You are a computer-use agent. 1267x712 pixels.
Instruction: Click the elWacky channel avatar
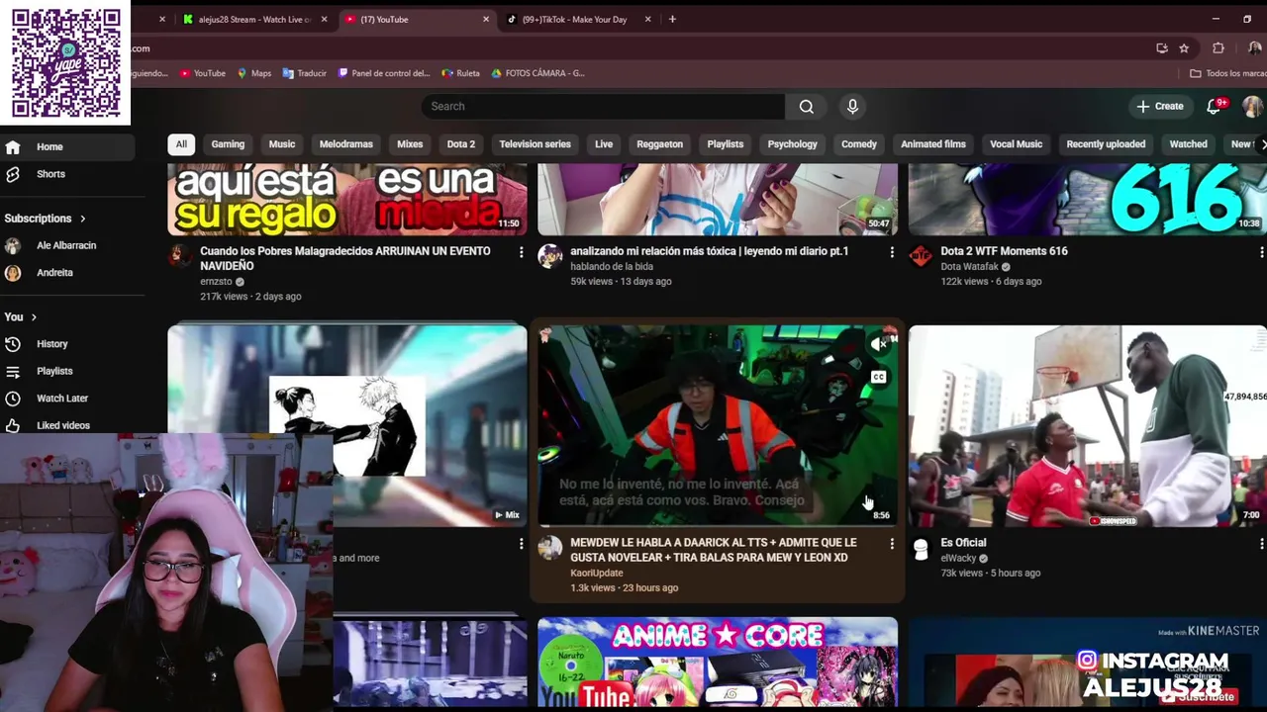point(921,549)
